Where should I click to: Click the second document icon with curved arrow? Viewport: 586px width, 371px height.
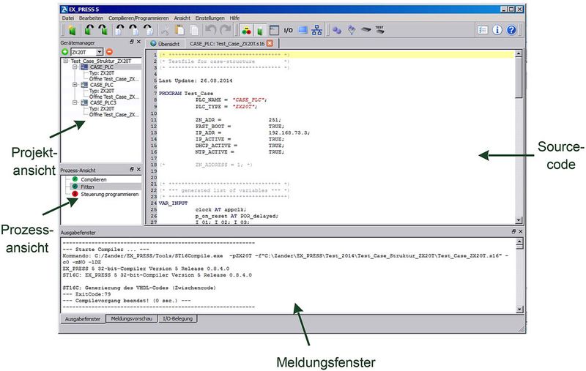click(x=133, y=30)
